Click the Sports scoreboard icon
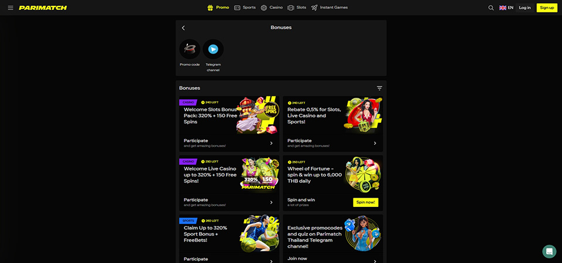The image size is (562, 263). (237, 8)
